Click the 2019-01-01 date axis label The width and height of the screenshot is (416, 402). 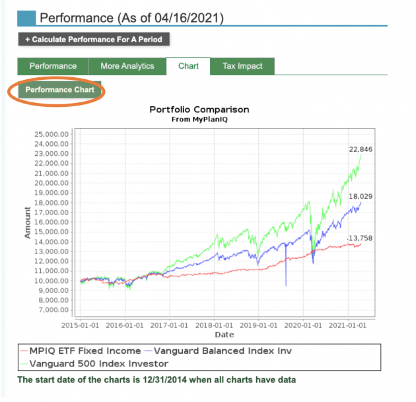258,325
